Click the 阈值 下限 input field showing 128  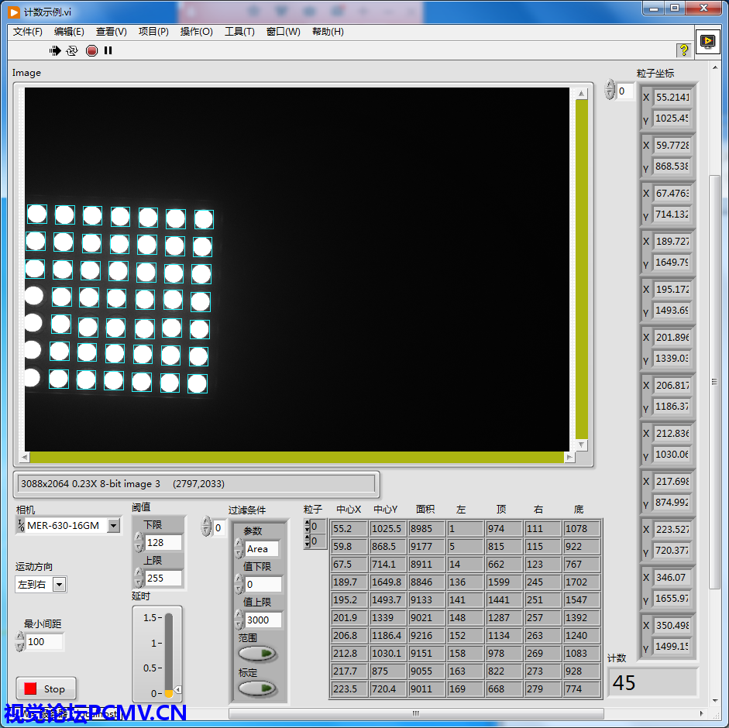[x=163, y=542]
